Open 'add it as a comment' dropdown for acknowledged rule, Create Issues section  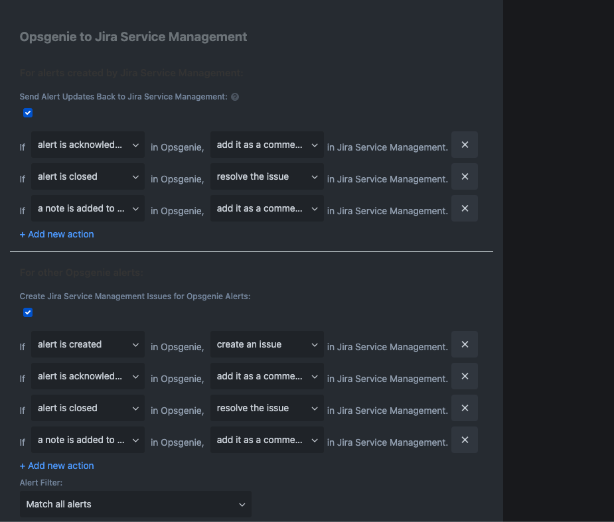click(267, 376)
